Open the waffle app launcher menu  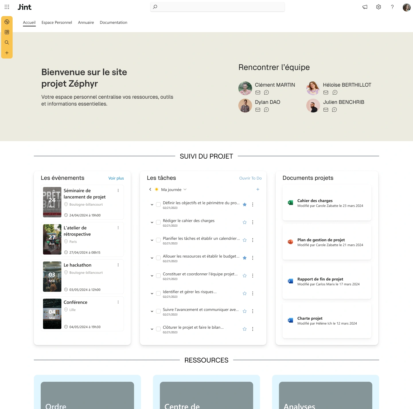(x=7, y=7)
